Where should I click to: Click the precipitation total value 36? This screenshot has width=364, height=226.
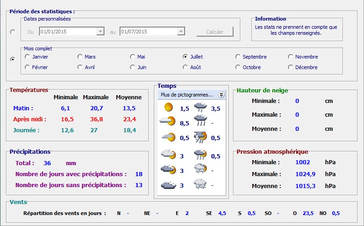pos(47,163)
